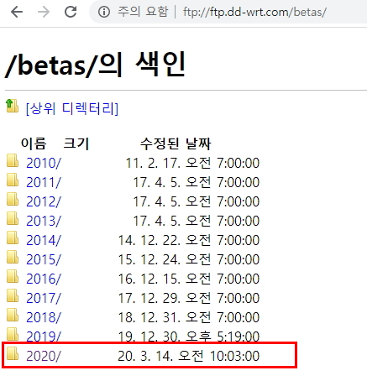
Task: Click the date 18. 12. 31. 오전 7:00:00
Action: [x=189, y=317]
